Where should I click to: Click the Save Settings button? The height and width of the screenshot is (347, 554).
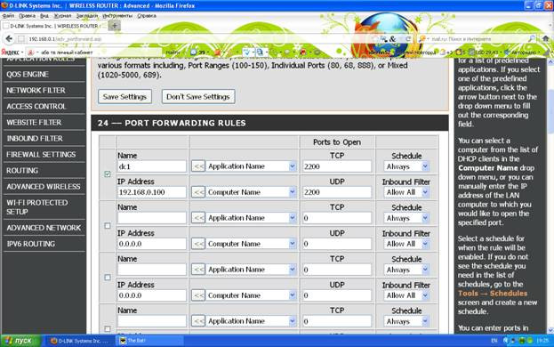[124, 96]
